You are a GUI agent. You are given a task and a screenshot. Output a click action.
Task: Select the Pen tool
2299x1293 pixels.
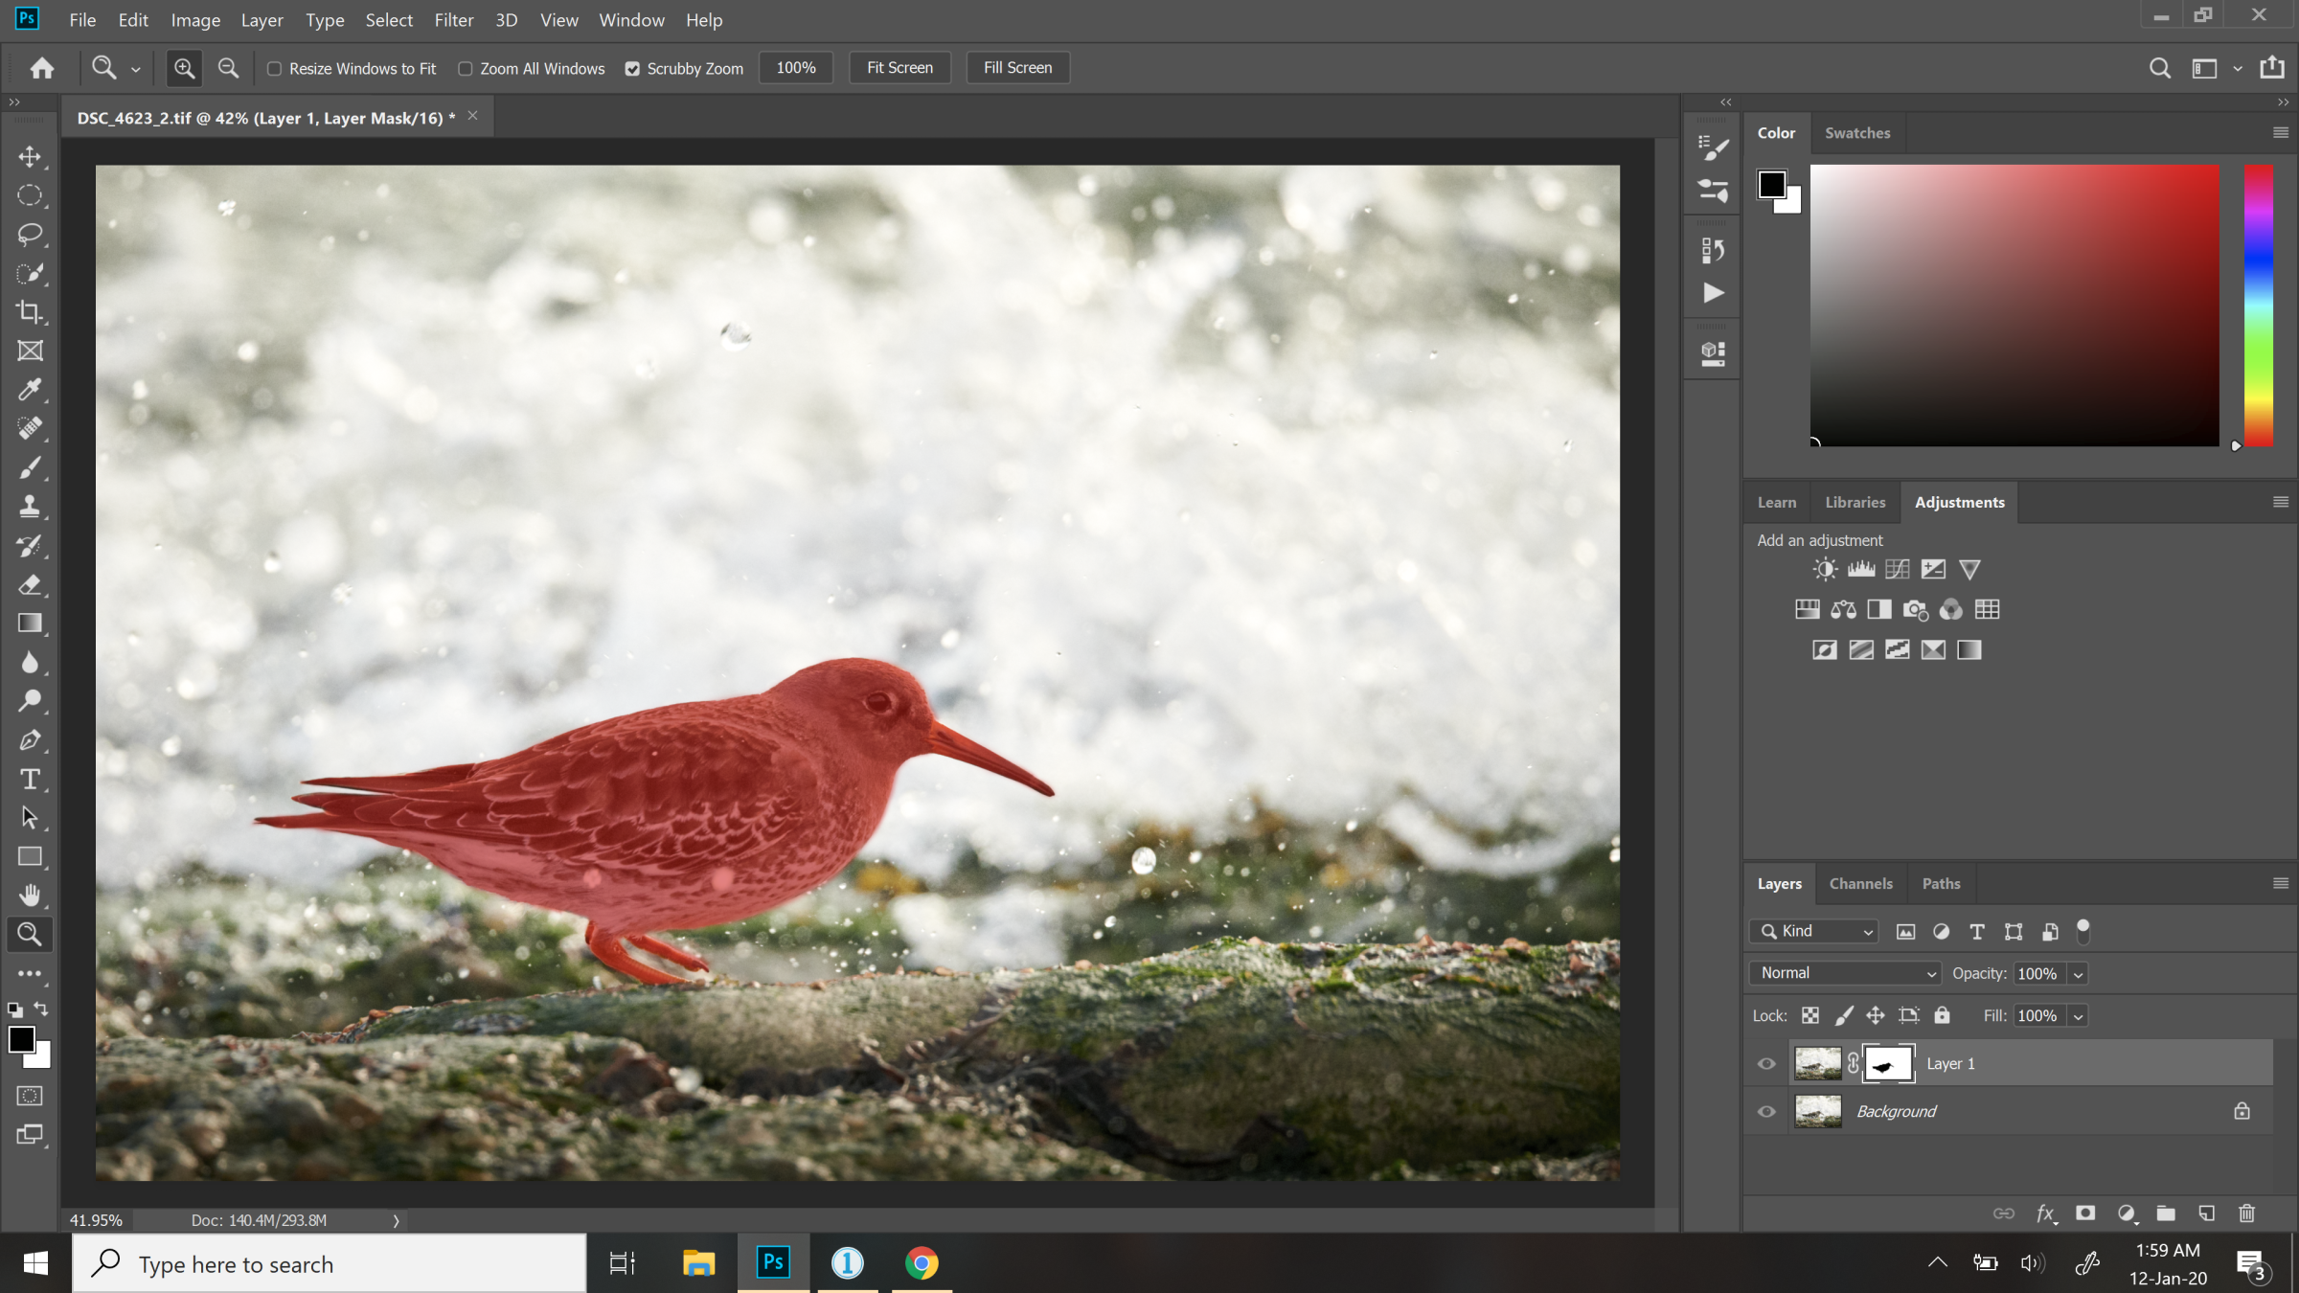pyautogui.click(x=30, y=740)
